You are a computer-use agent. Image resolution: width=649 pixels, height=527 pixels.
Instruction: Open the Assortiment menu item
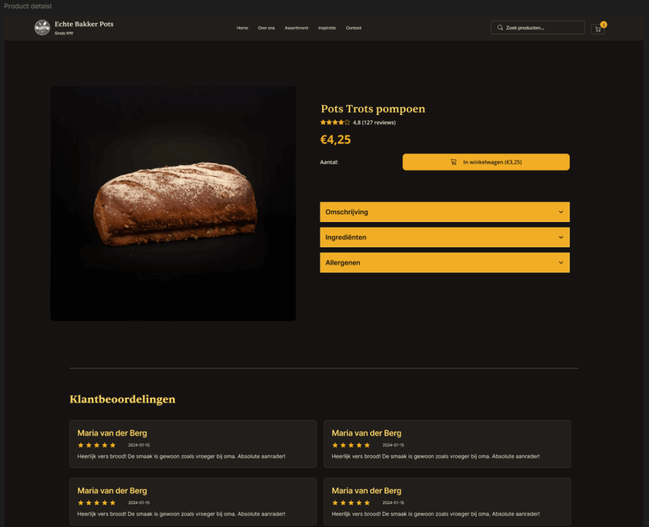point(297,28)
